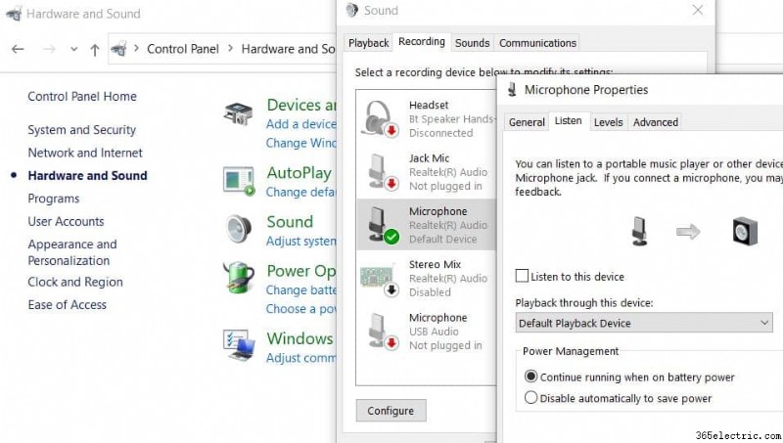The image size is (783, 443).
Task: Open the Clock and Region link
Action: coord(75,282)
